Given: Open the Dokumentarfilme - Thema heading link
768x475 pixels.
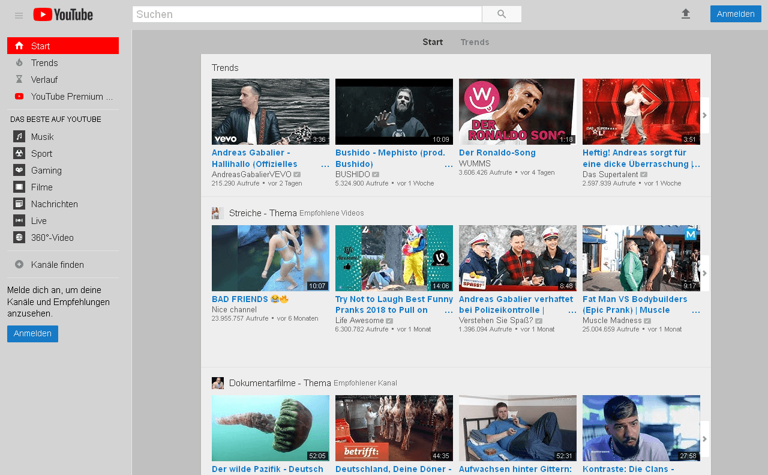Looking at the screenshot, I should [x=280, y=383].
